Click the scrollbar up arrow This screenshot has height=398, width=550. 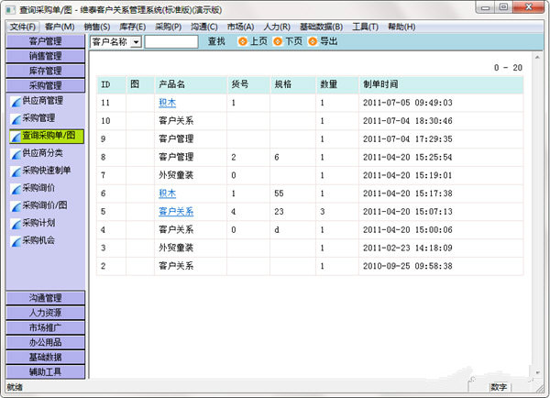coord(537,57)
